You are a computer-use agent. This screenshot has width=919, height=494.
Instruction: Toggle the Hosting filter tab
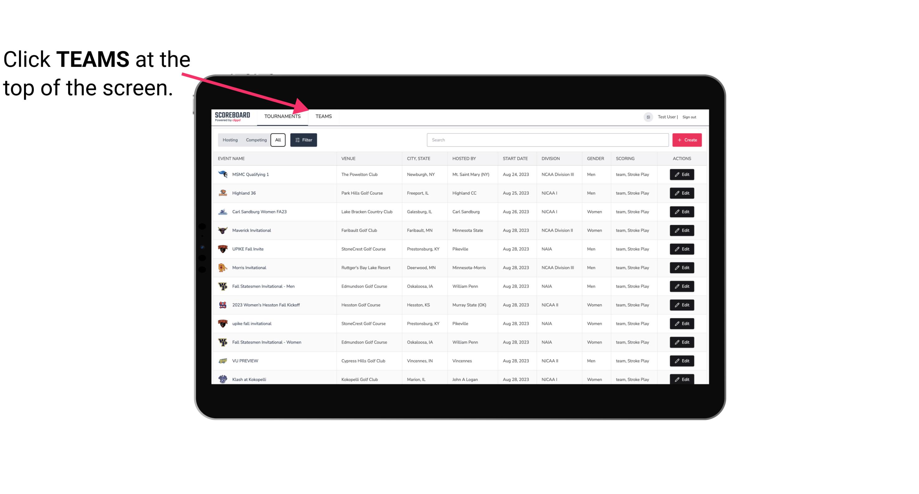pyautogui.click(x=230, y=140)
